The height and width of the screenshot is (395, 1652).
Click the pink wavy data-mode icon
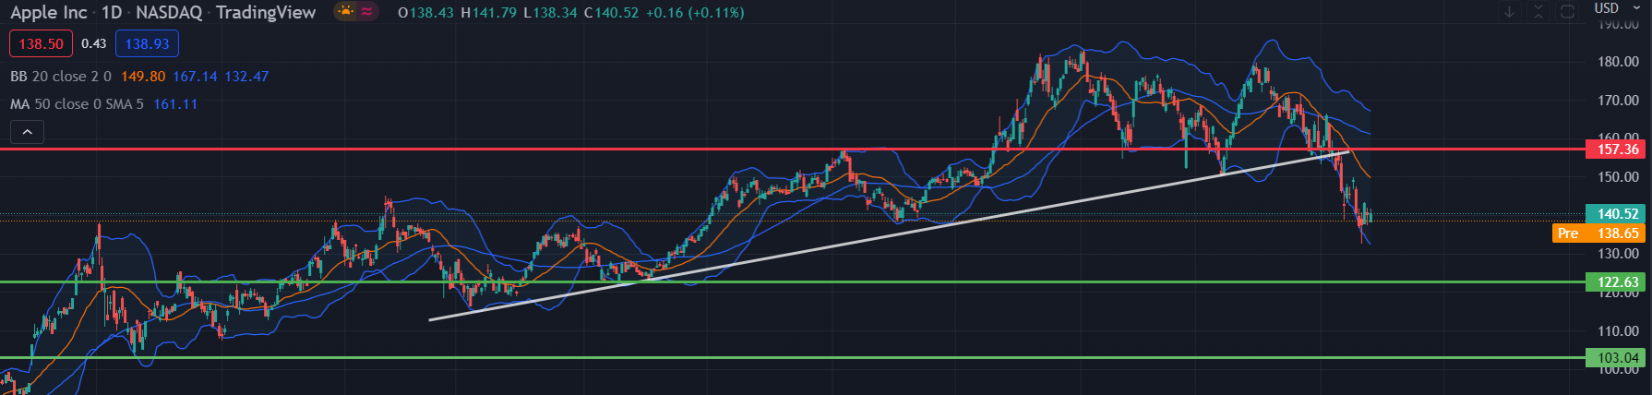pos(366,12)
